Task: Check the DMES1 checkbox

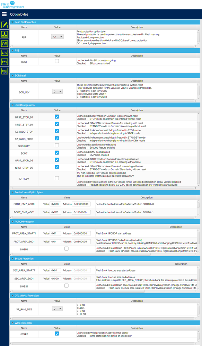Action: tap(67, 286)
